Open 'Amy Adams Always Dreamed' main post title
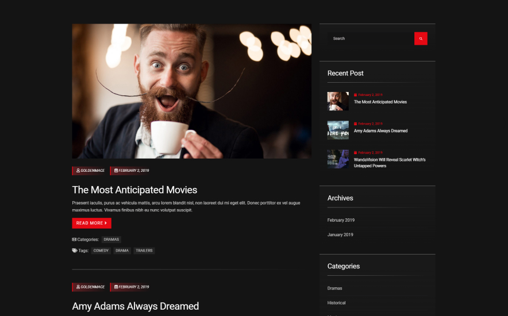 click(135, 306)
